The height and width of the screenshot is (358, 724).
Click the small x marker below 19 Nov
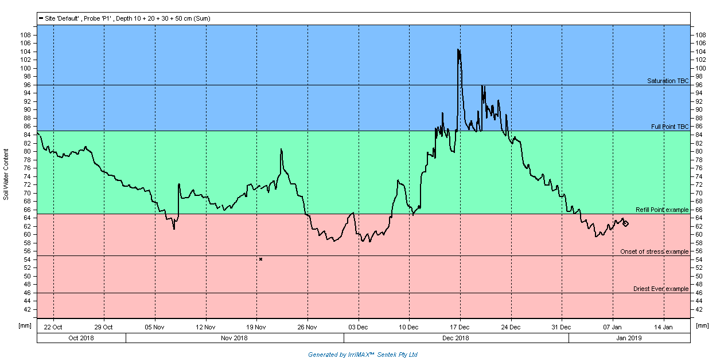(260, 259)
